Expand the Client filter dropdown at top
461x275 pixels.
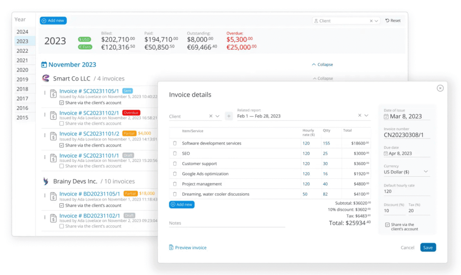(376, 21)
